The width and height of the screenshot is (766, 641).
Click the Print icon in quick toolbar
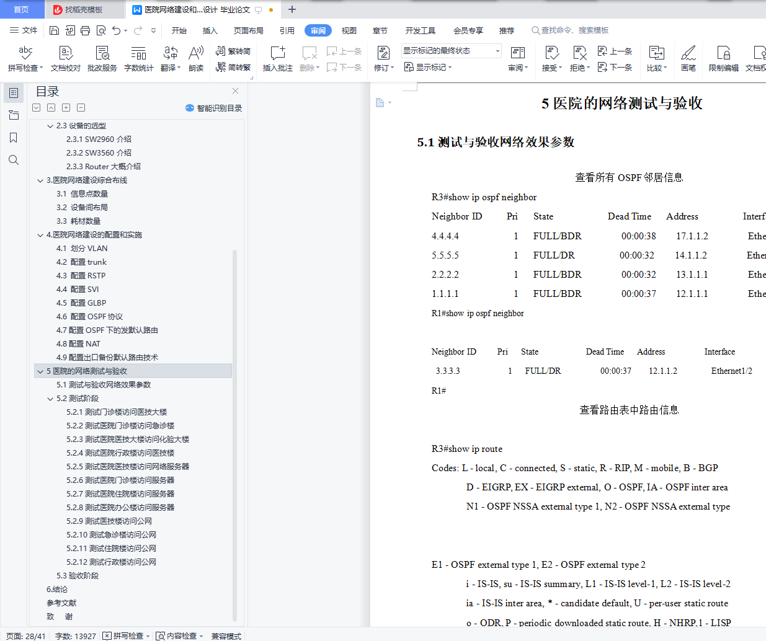(x=85, y=30)
